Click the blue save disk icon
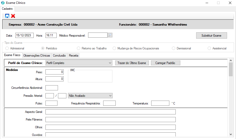The image size is (236, 139). (x=7, y=16)
